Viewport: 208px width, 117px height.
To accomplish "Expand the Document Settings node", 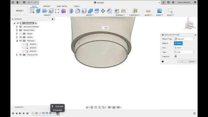I will (x=17, y=27).
